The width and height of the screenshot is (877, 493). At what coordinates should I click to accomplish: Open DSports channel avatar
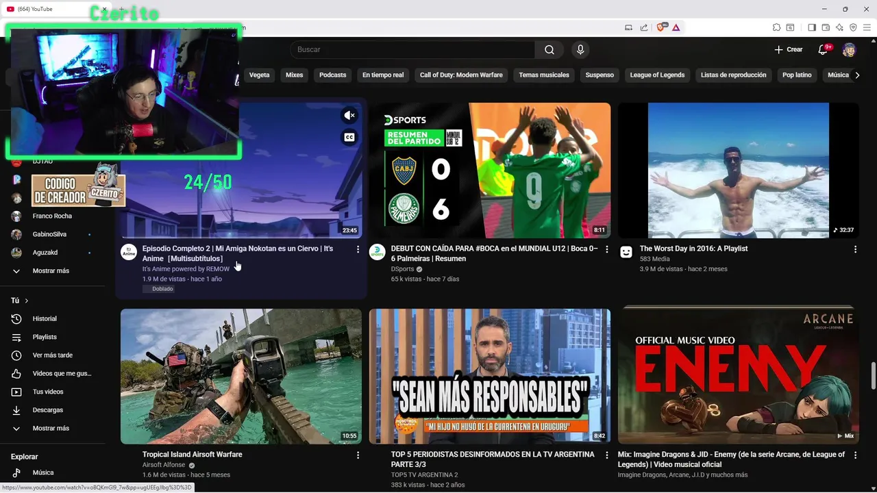[x=378, y=252]
